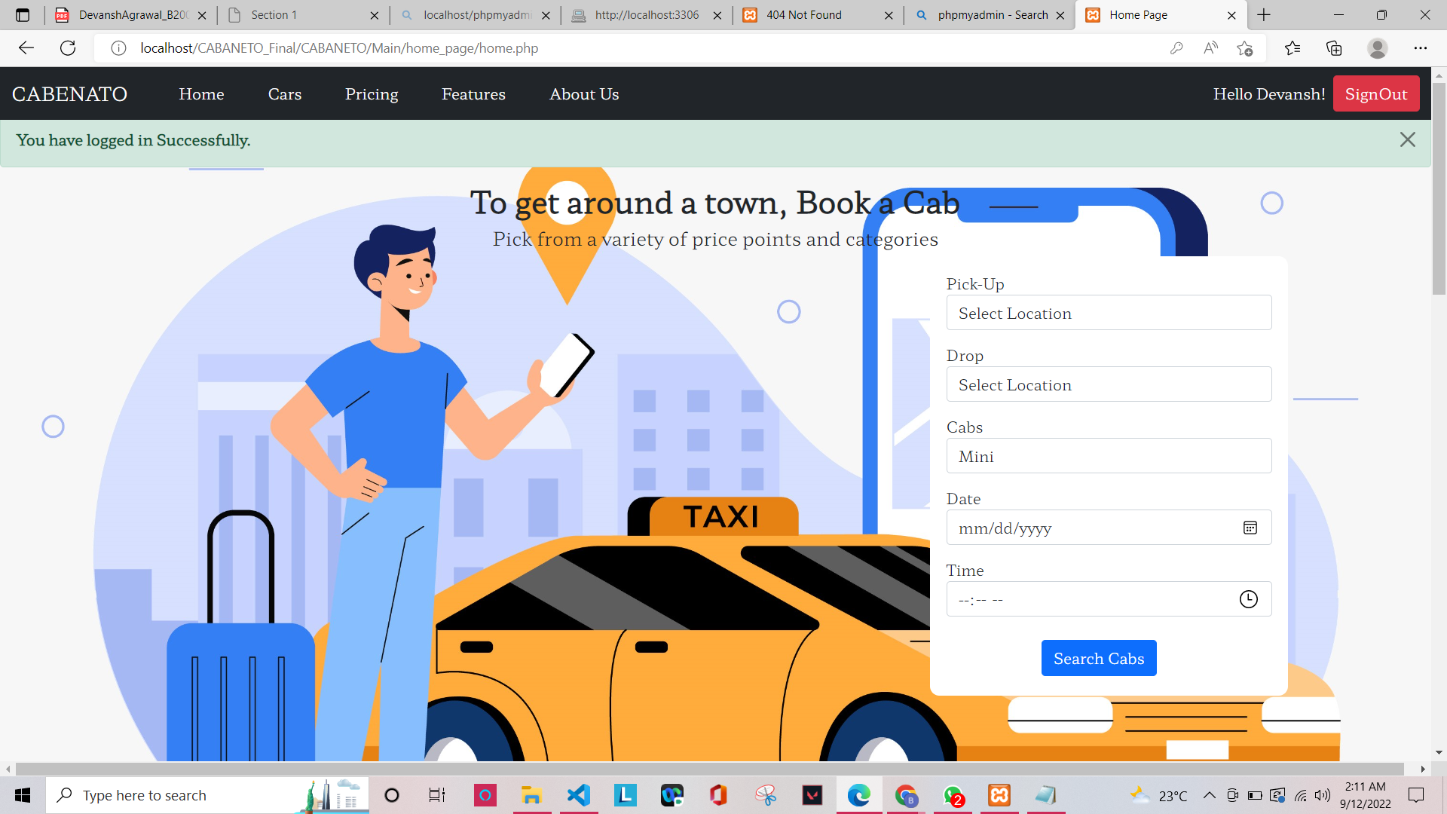
Task: Open XAMPP control panel from the taskbar
Action: pyautogui.click(x=999, y=795)
